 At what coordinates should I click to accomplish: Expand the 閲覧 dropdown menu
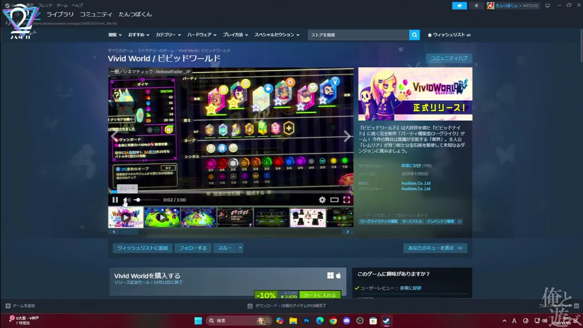[115, 35]
